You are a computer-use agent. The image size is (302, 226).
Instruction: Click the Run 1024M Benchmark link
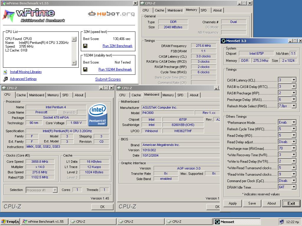pos(115,69)
